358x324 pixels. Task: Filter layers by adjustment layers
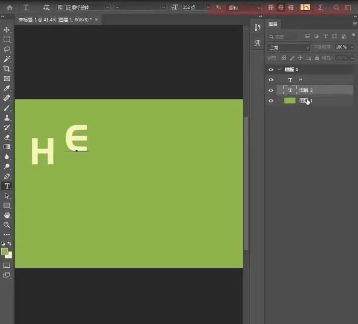tap(316, 36)
